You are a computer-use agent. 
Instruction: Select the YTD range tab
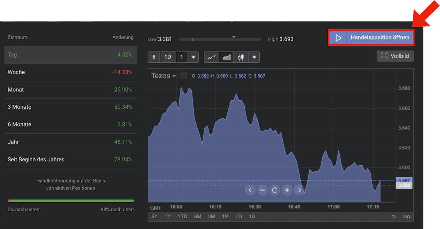182,217
